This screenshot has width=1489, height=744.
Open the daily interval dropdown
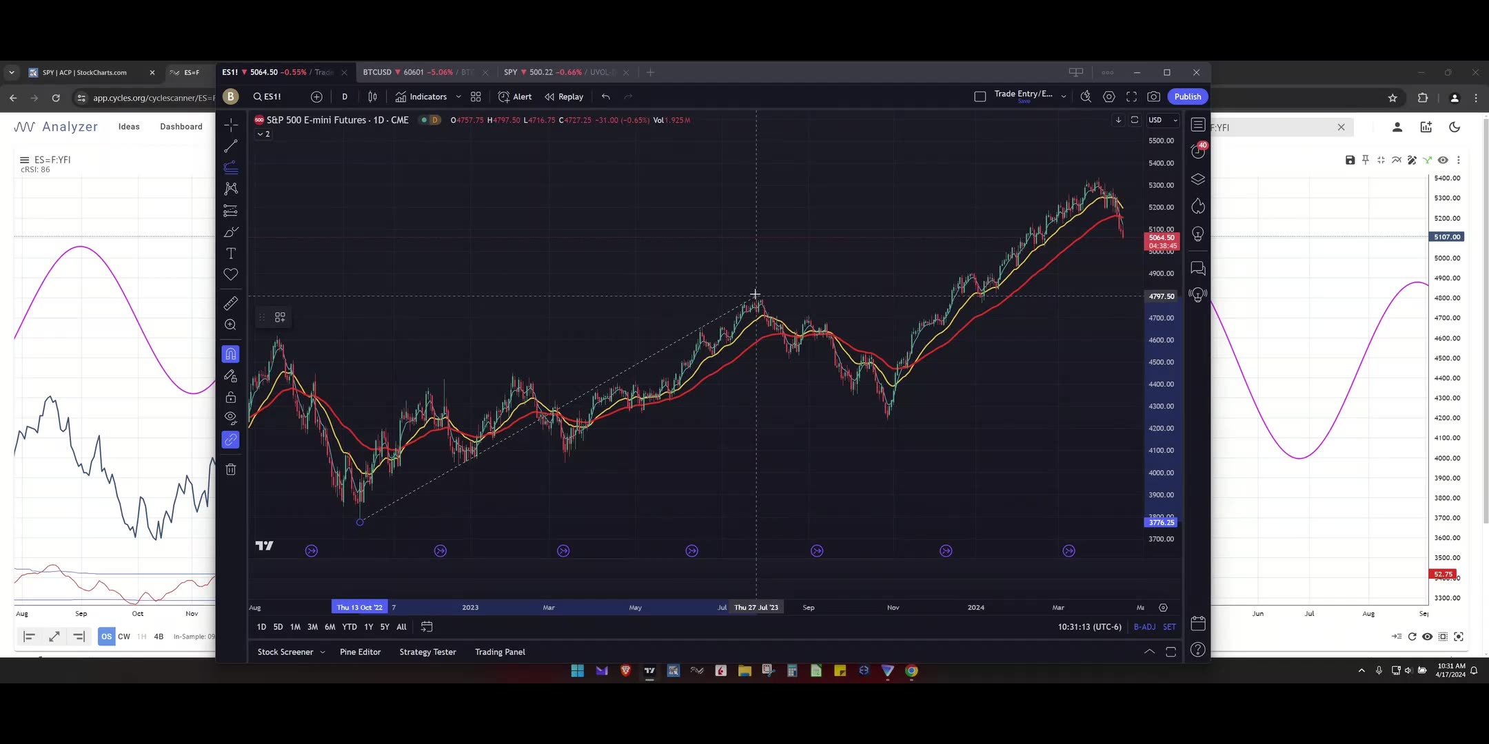(345, 96)
